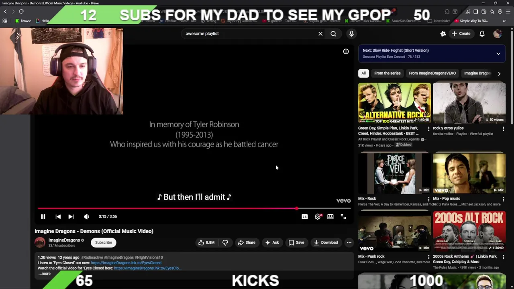Click View full playlist link
Viewport: 514px width, 289px height.
[481, 134]
